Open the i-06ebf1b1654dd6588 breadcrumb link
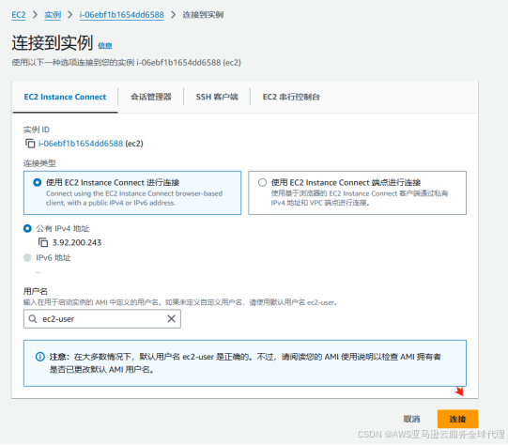508x445 pixels. [x=122, y=15]
